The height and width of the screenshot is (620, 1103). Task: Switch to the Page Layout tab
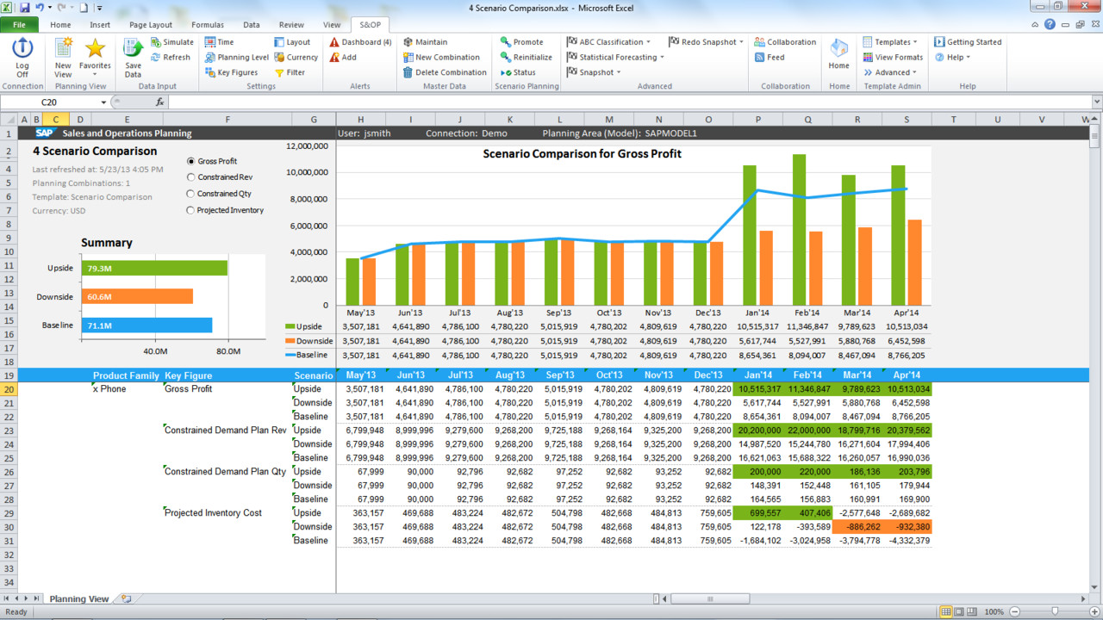pos(151,25)
